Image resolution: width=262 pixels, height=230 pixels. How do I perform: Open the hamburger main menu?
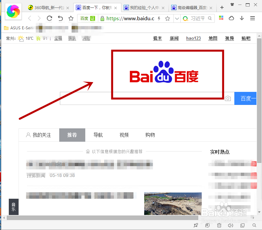coord(253,18)
